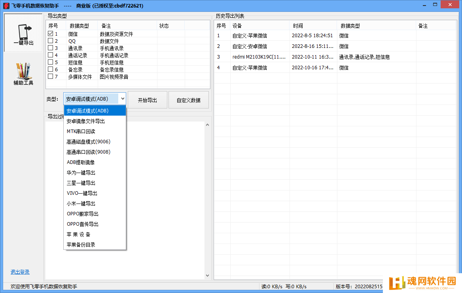The height and width of the screenshot is (293, 462).
Task: Select 安卓调试模式(ADB) in the dropdown list
Action: click(95, 110)
